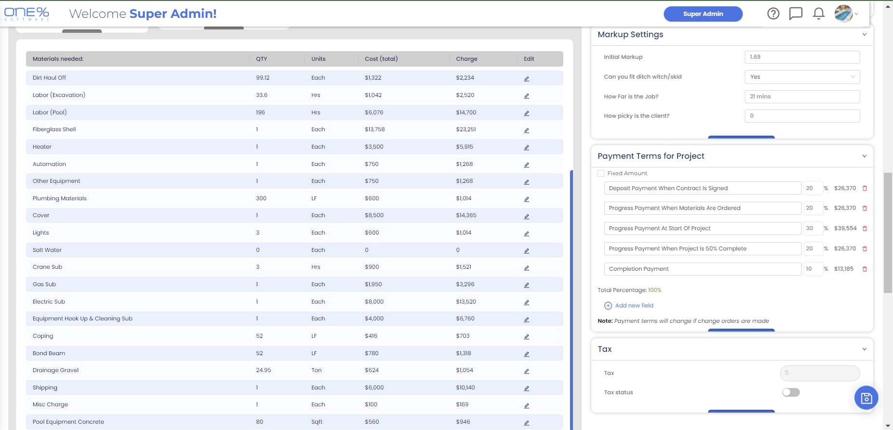Click edit pencil for Dirt Haul Off
Screen dimensions: 893x430
point(527,79)
